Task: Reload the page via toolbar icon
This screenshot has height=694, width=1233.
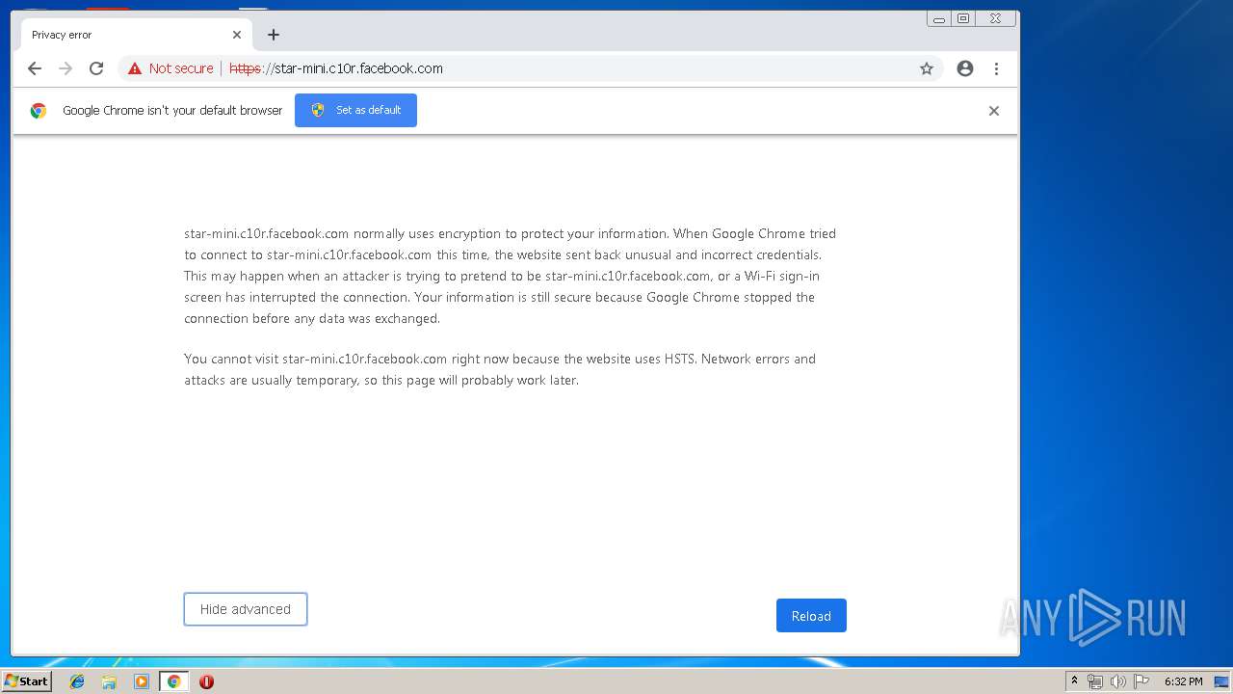Action: pyautogui.click(x=96, y=68)
